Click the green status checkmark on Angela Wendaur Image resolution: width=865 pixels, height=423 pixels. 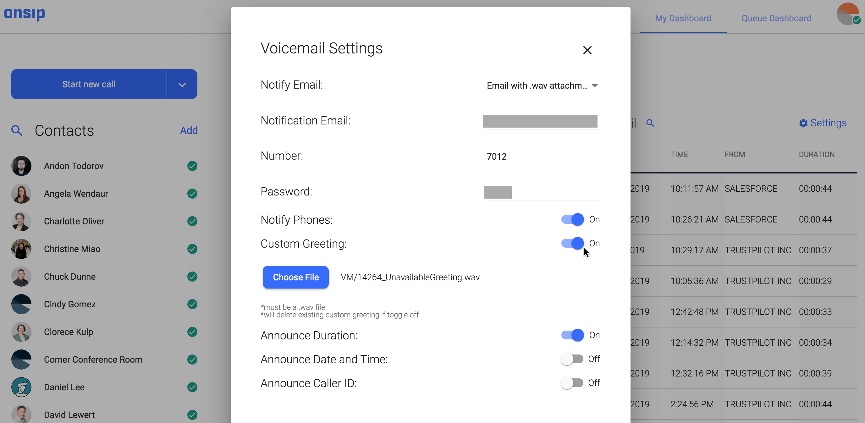click(x=192, y=194)
